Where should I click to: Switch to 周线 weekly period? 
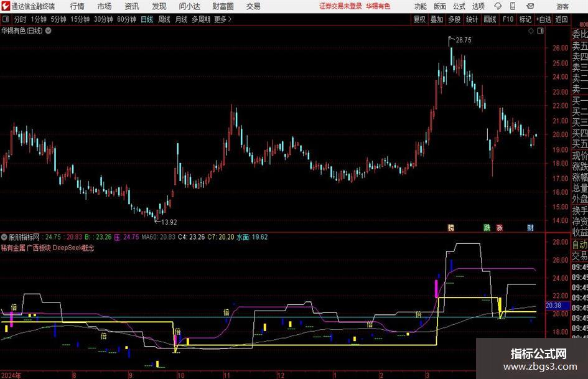[164, 19]
